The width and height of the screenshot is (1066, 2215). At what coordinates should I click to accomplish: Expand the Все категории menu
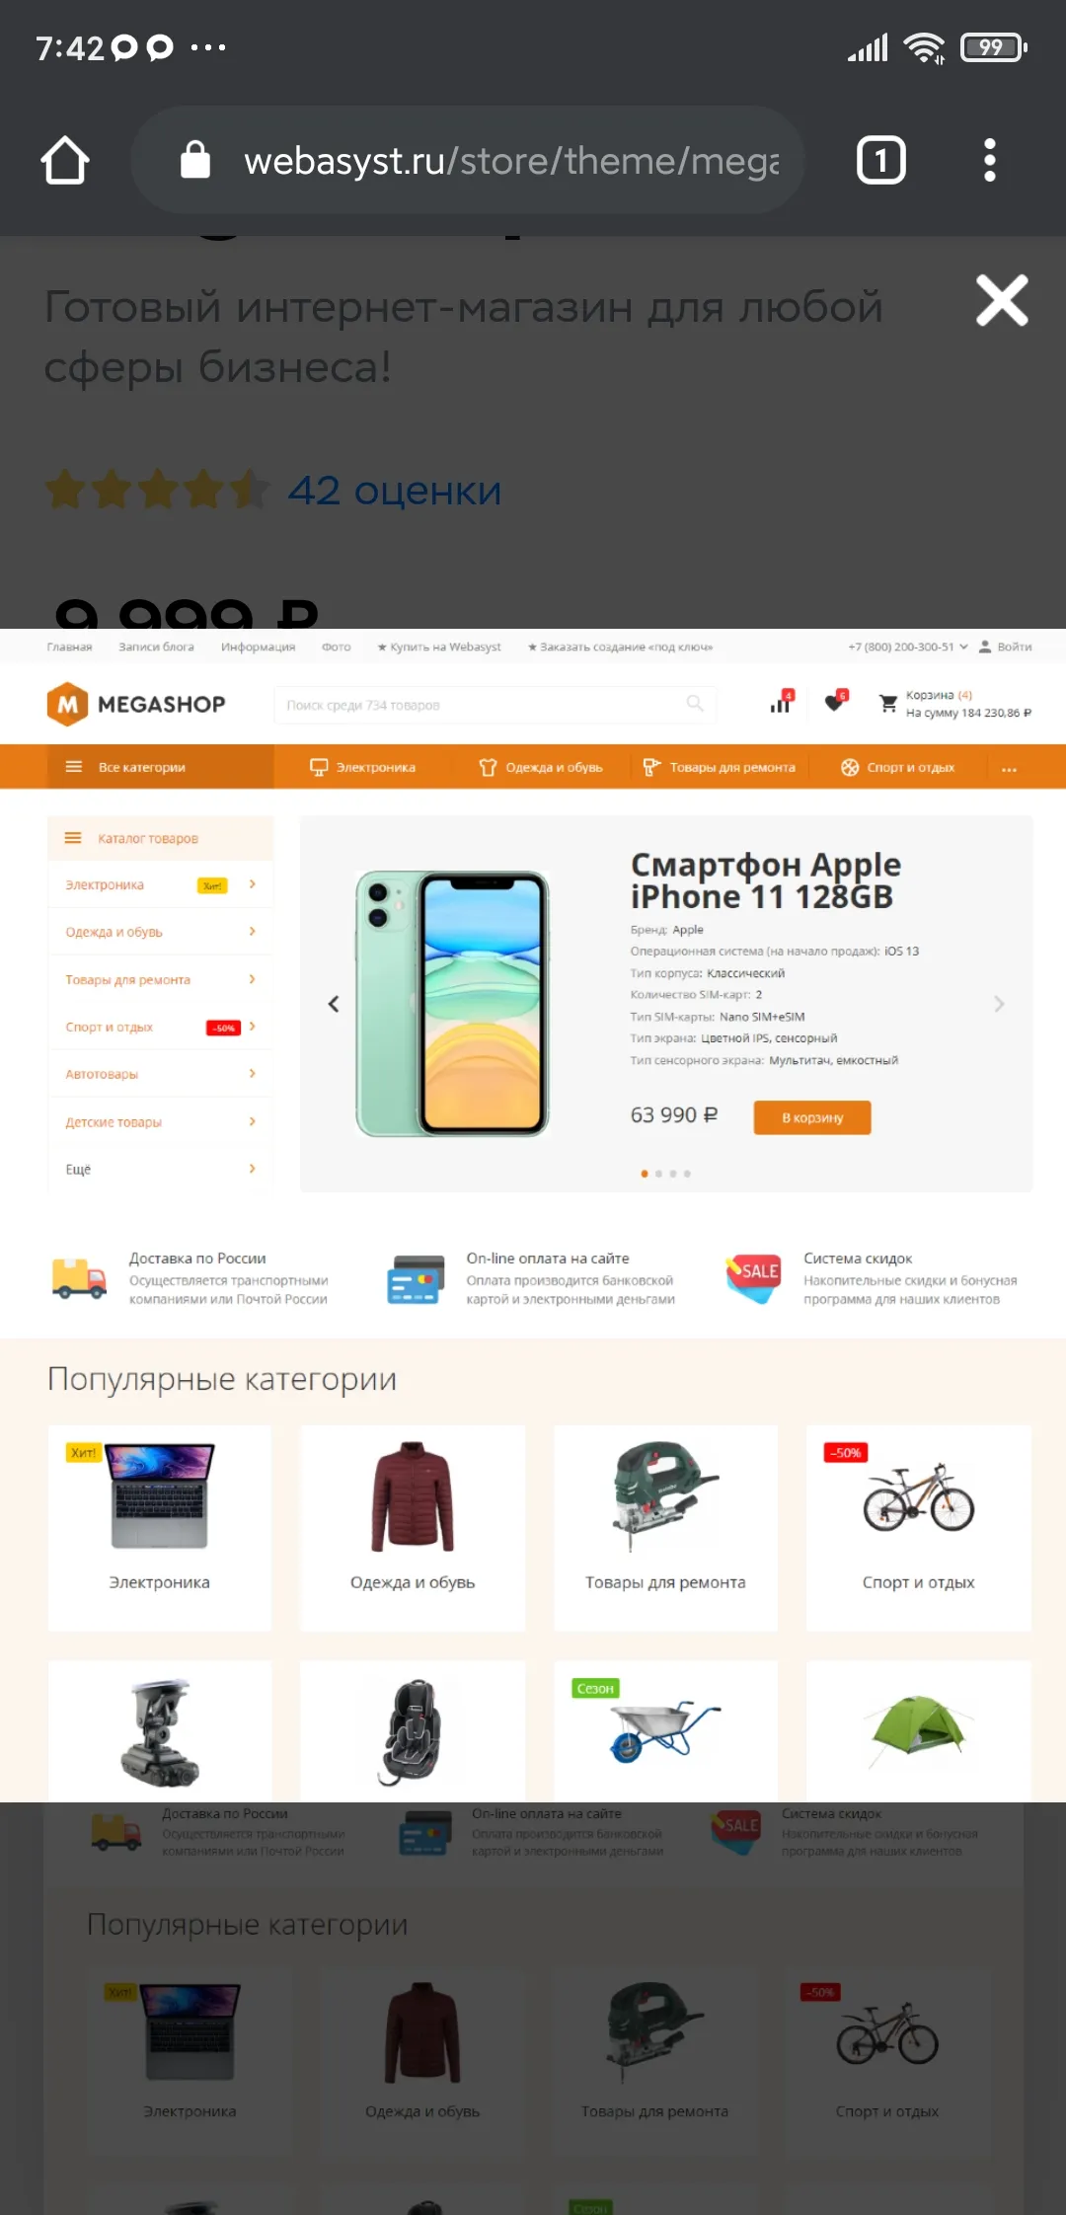click(x=160, y=767)
